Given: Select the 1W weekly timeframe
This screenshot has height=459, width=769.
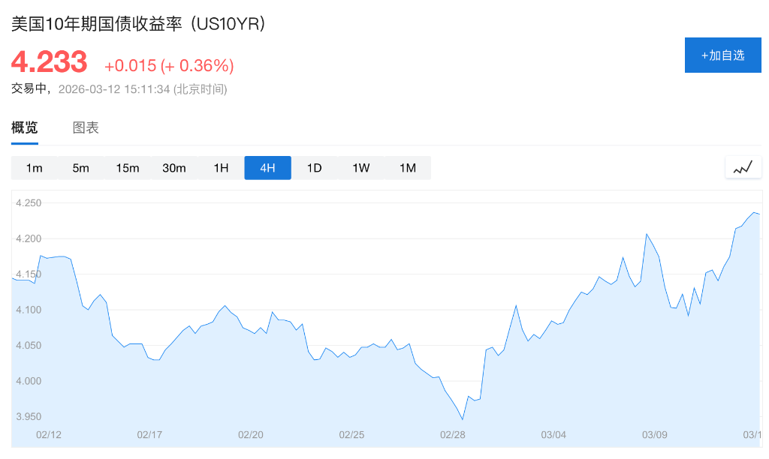Looking at the screenshot, I should click(361, 168).
